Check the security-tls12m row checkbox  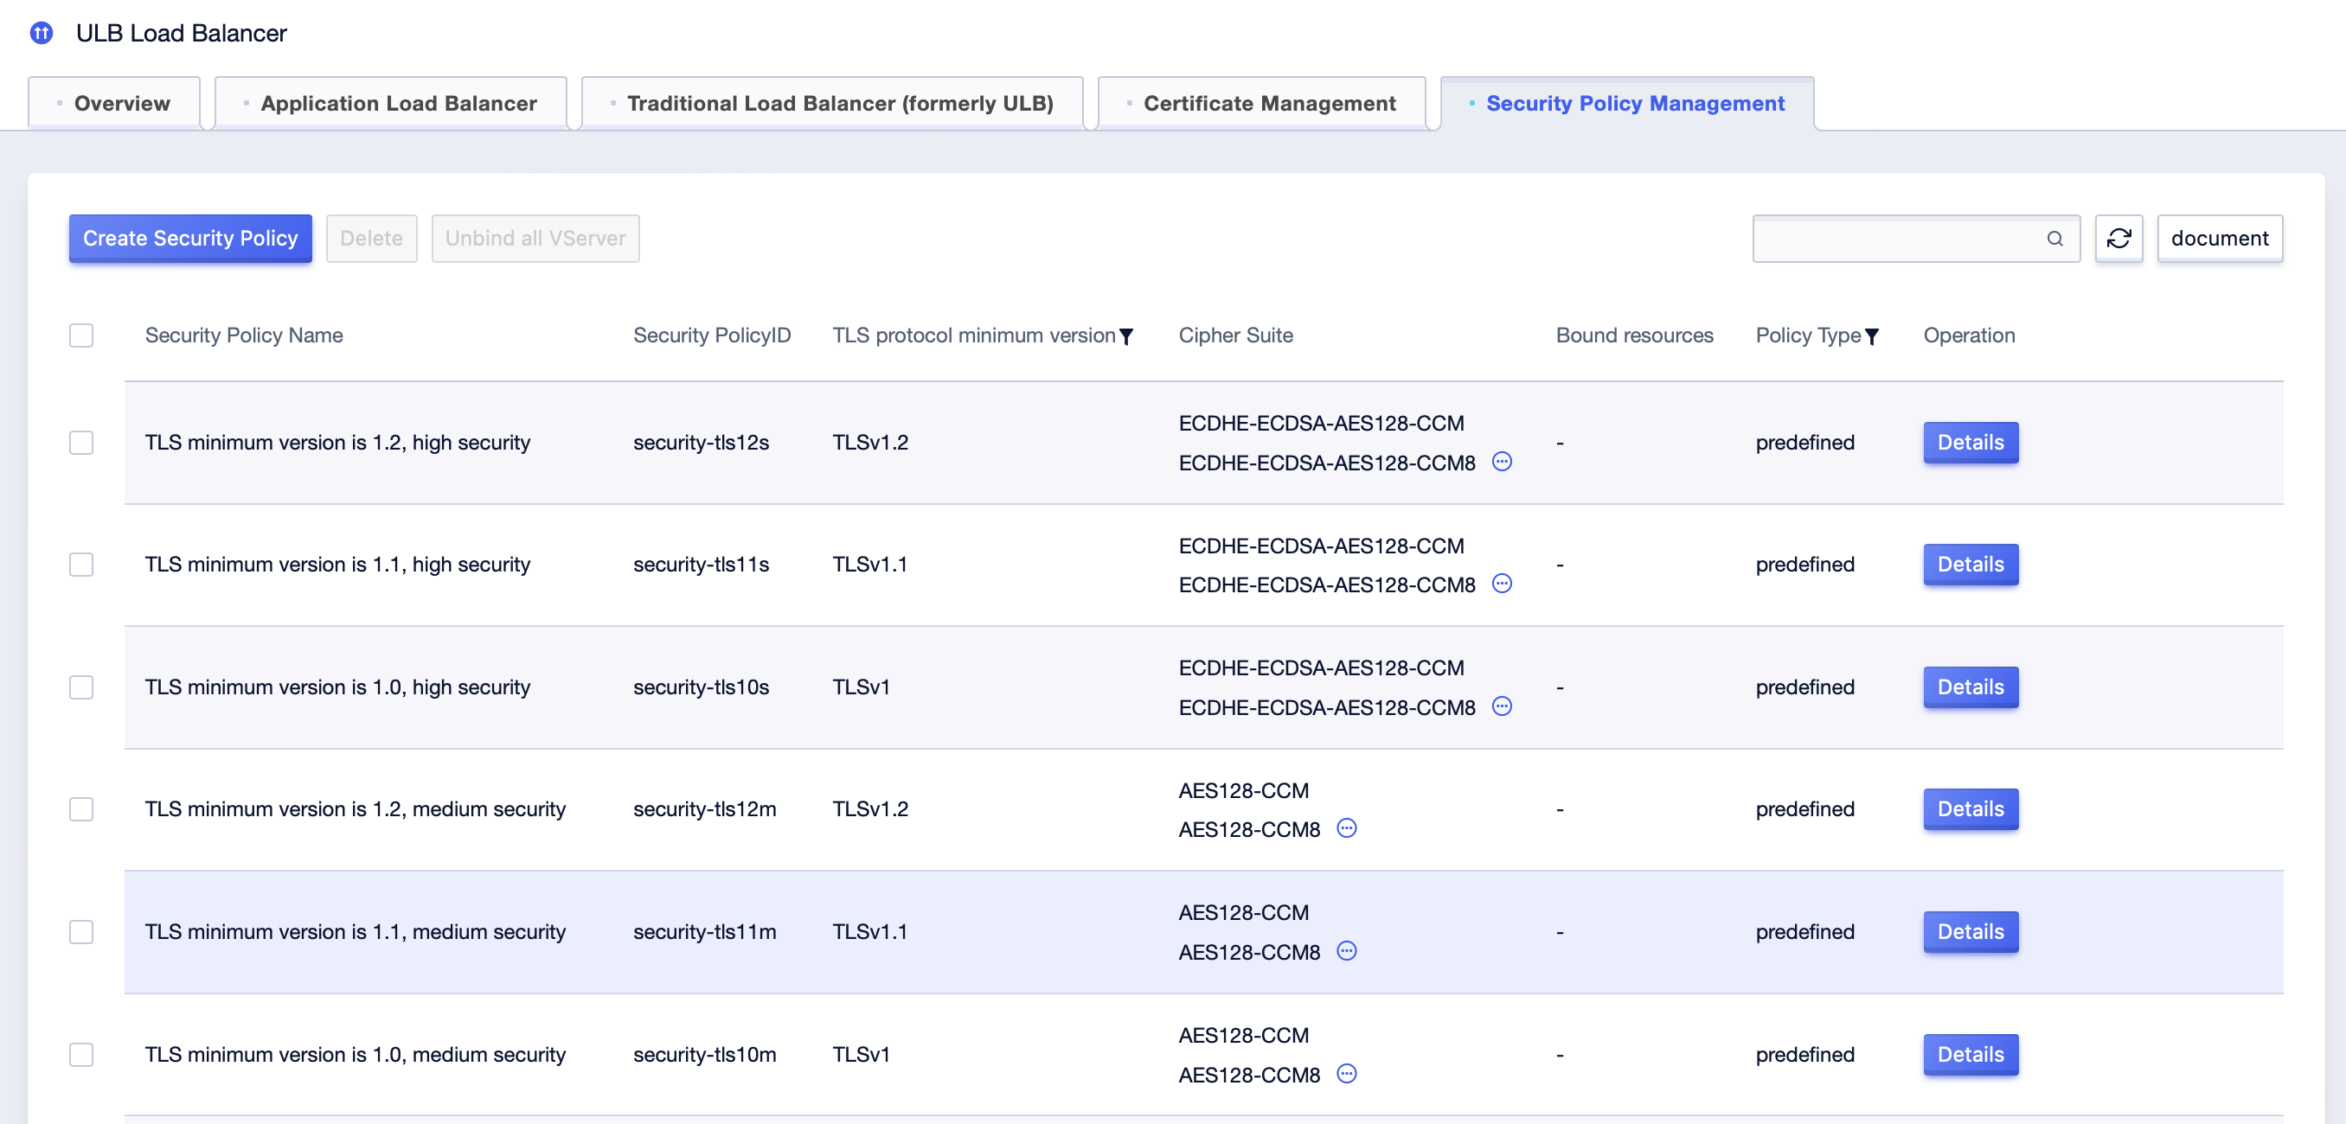(81, 809)
